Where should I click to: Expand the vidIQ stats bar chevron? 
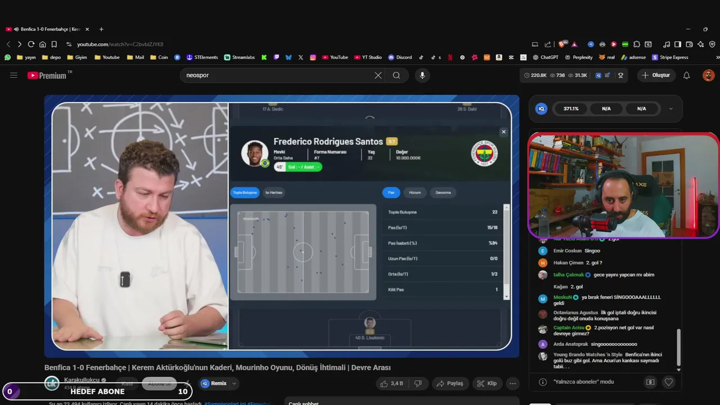coord(670,109)
